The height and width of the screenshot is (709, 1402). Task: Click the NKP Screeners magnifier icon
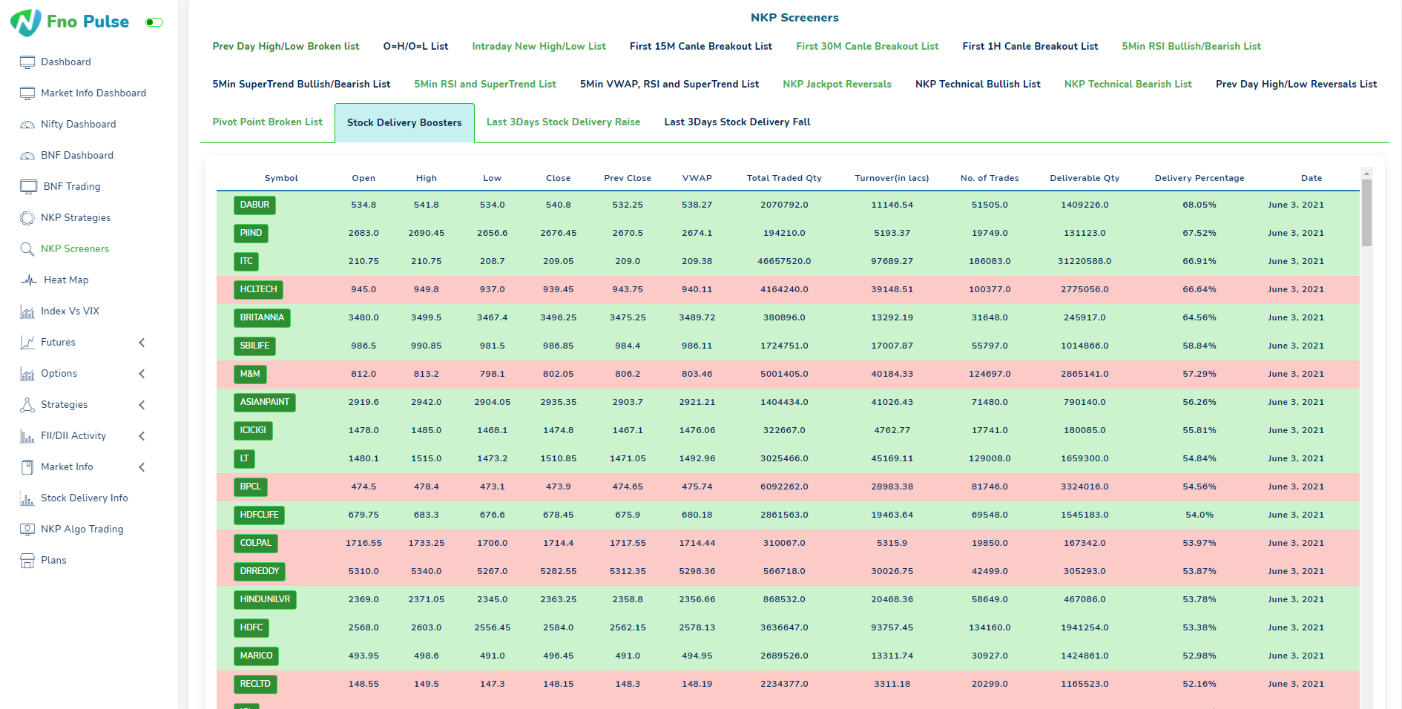(27, 249)
